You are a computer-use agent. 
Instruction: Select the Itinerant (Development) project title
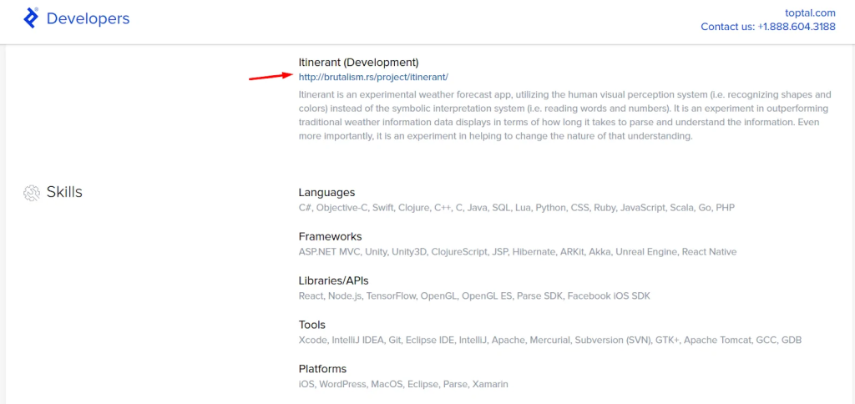(x=358, y=62)
